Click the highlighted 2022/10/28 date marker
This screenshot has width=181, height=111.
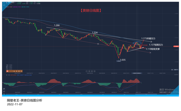[137, 73]
